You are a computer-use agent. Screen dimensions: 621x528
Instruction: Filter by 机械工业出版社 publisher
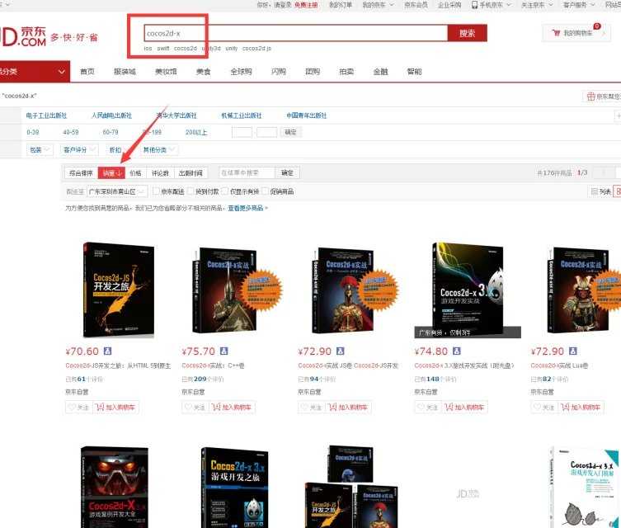point(241,115)
